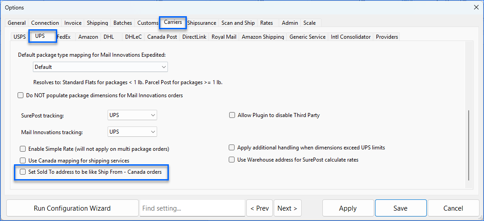
Task: Toggle Apply additional handling for UPS limits
Action: click(232, 148)
